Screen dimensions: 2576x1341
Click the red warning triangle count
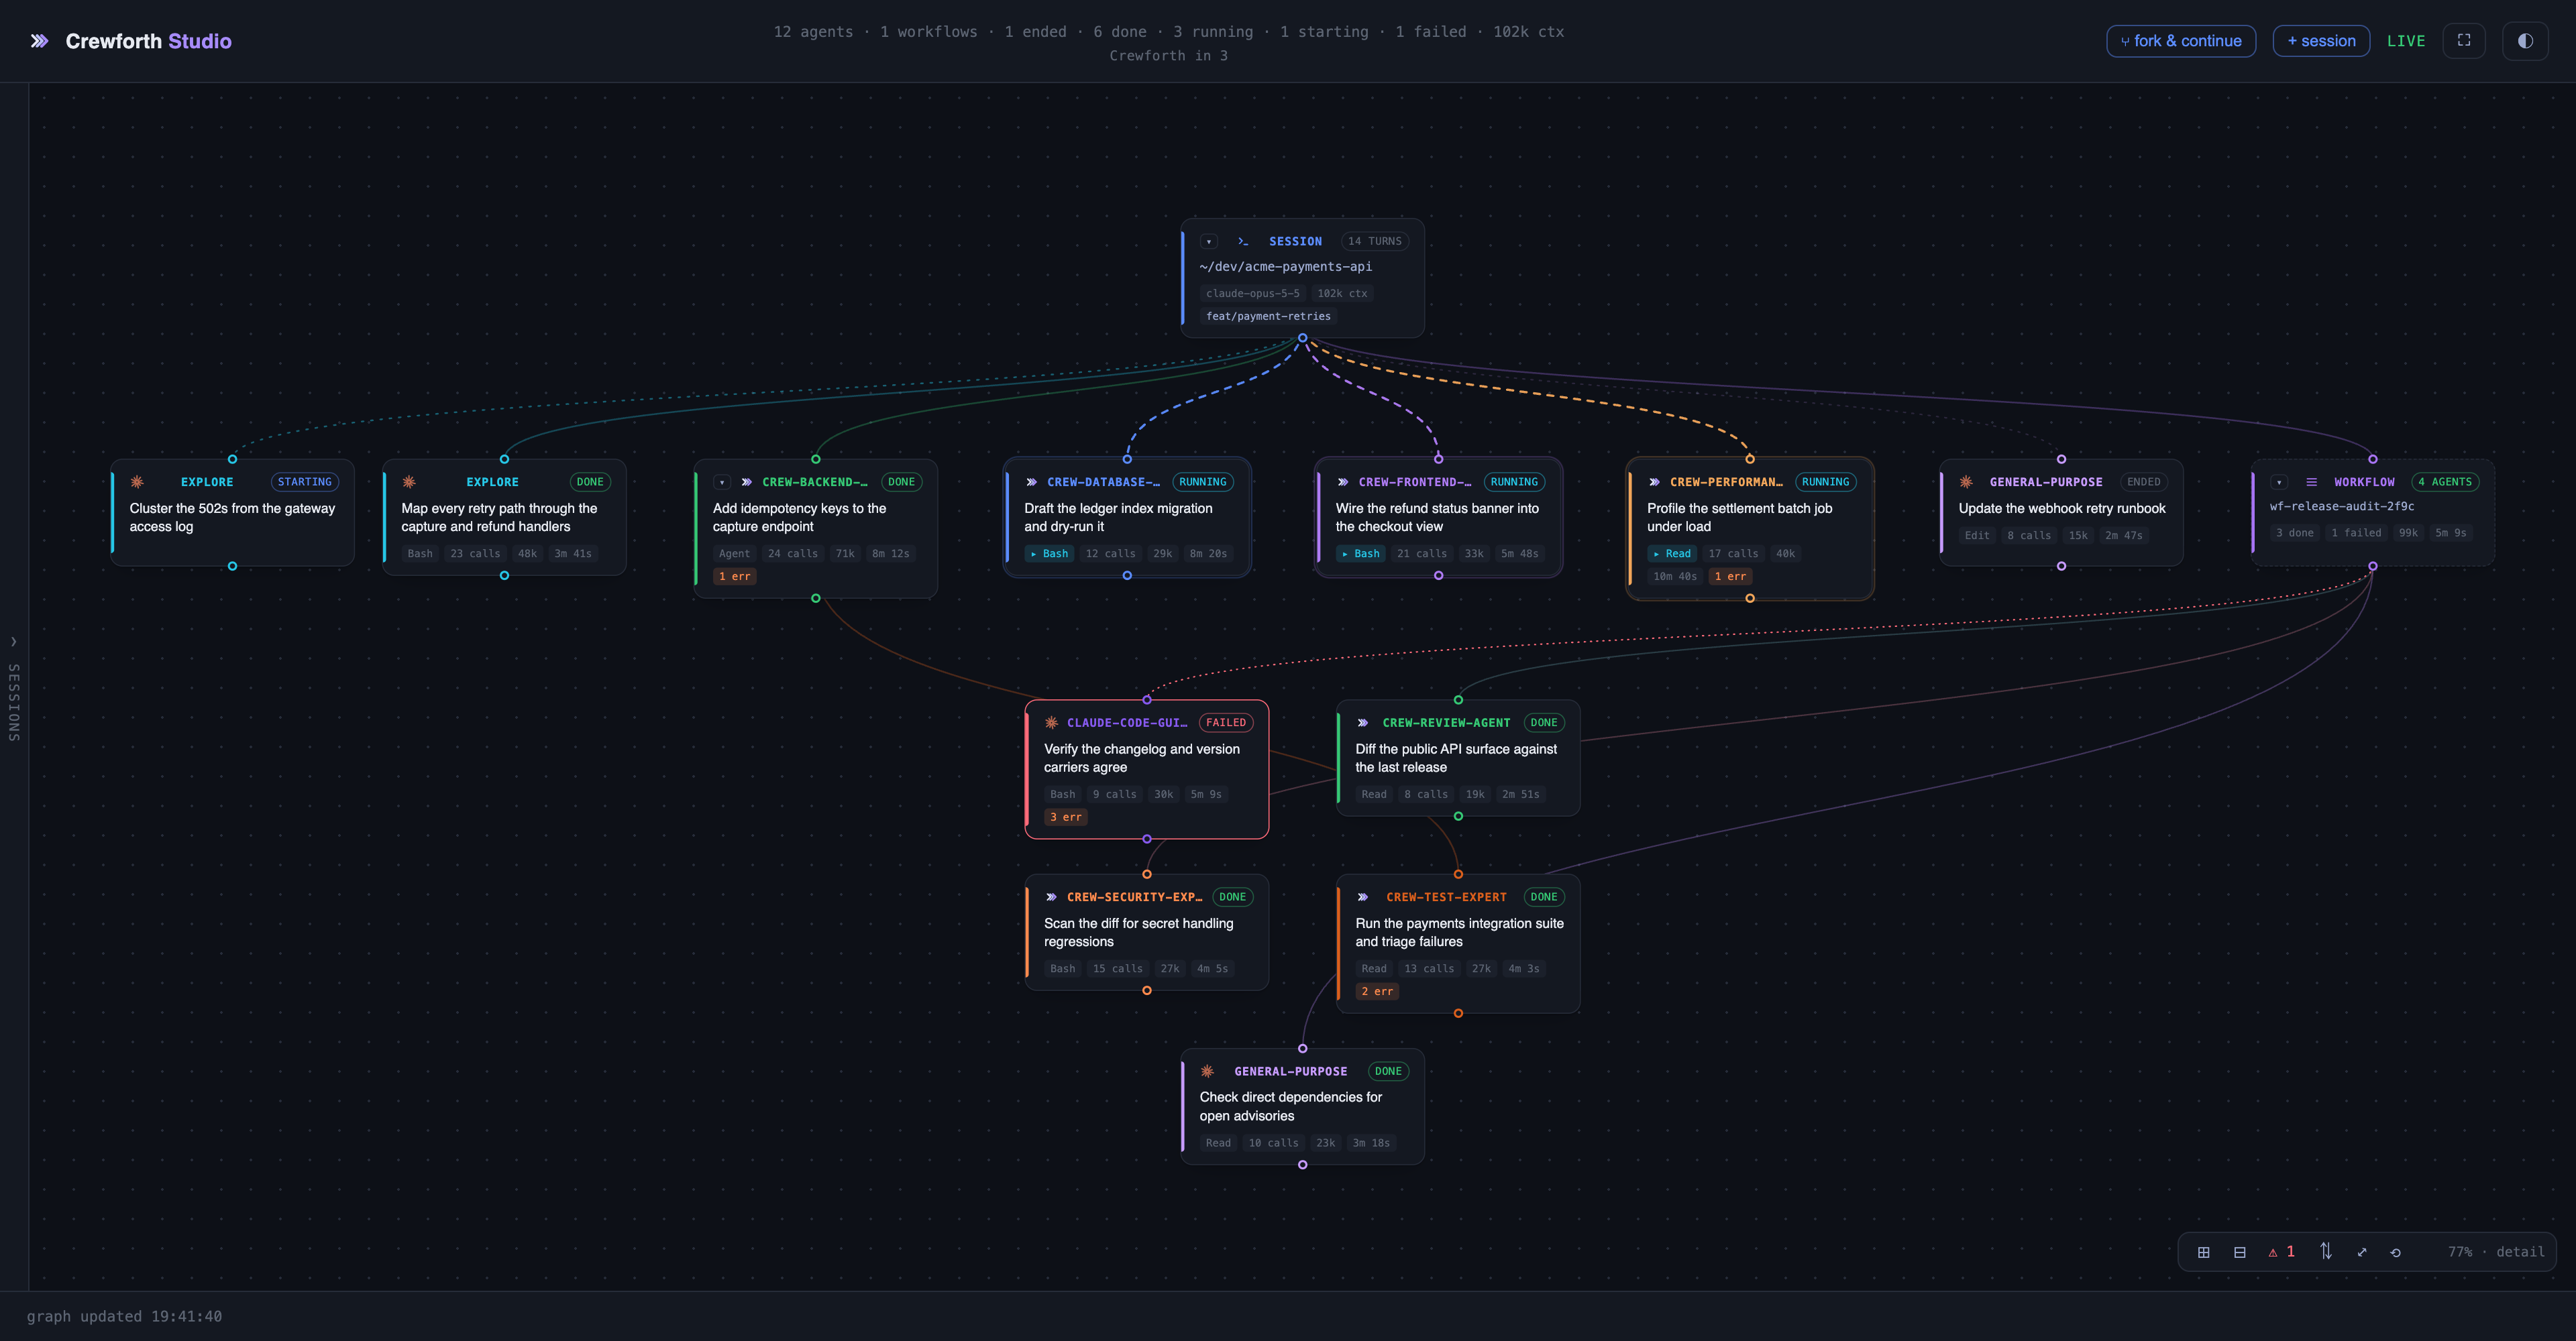[2281, 1252]
